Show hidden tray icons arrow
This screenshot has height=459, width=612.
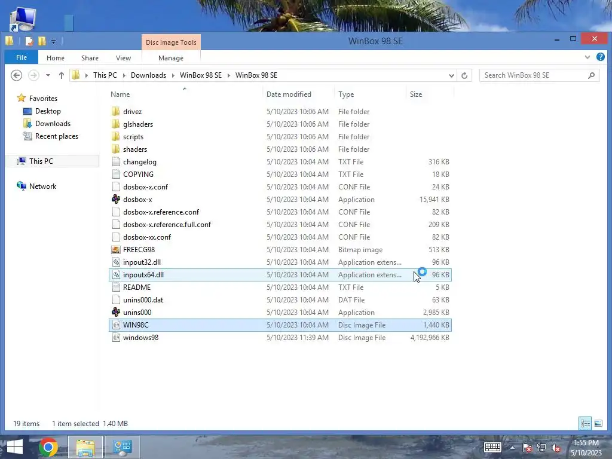pos(512,448)
